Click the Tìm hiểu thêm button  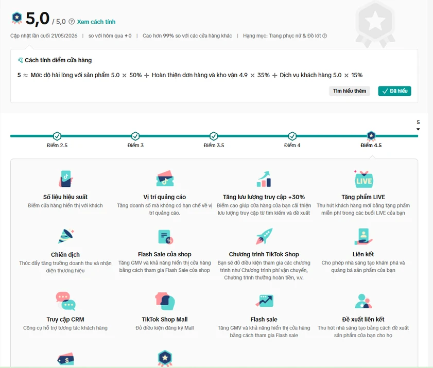[349, 91]
